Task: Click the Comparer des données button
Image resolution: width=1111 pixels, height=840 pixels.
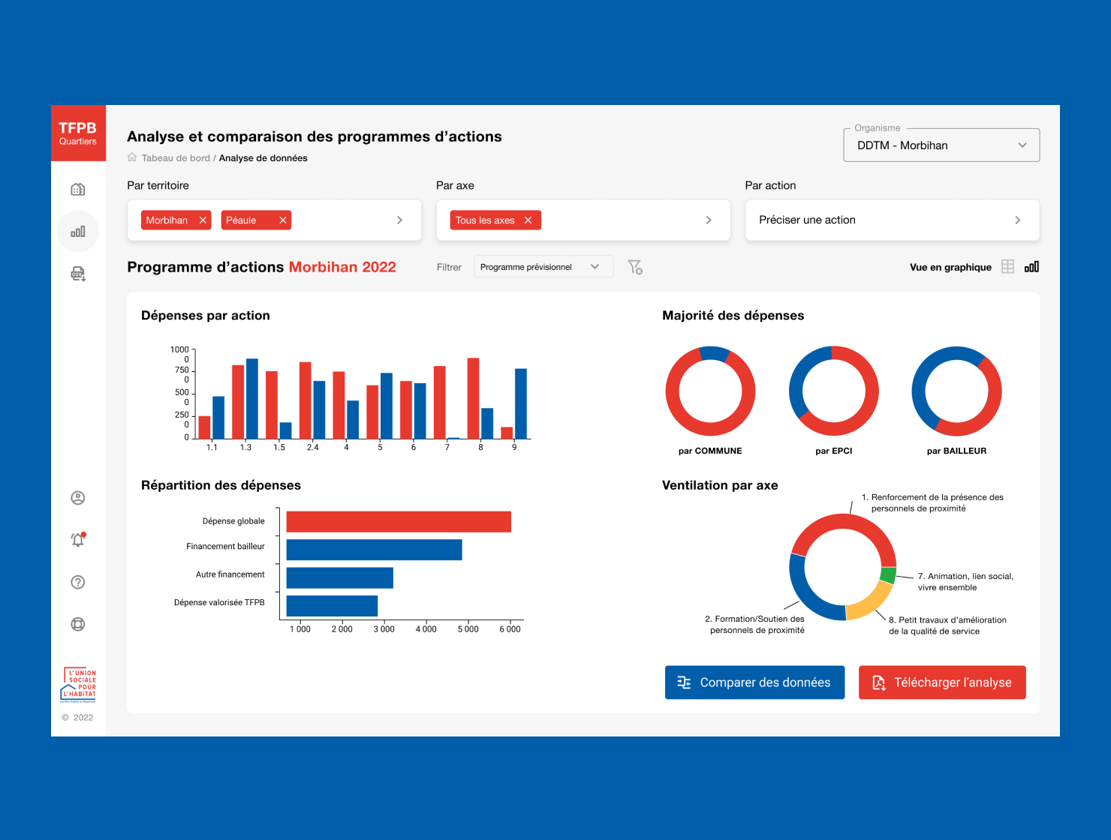Action: click(754, 682)
